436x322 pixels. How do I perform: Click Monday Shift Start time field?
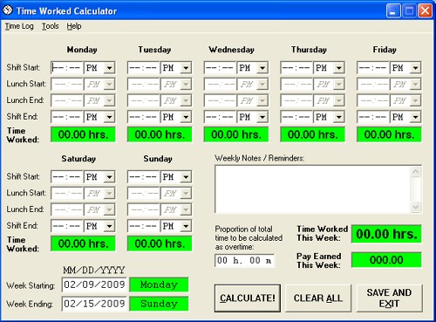(67, 68)
